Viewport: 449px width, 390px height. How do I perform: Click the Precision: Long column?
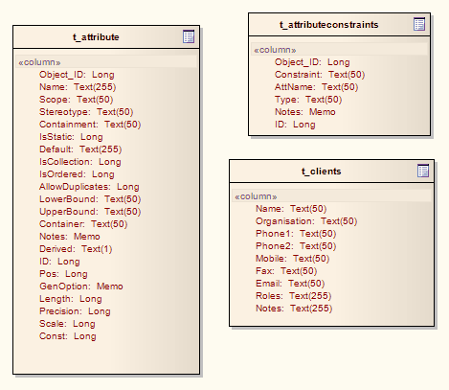tap(75, 311)
